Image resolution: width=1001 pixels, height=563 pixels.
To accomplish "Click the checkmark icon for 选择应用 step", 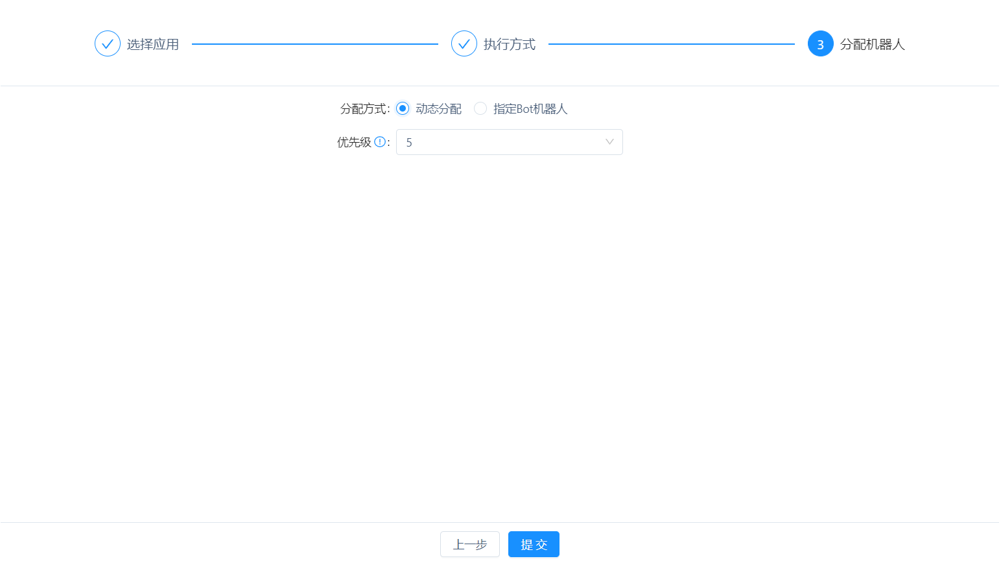I will [x=108, y=44].
